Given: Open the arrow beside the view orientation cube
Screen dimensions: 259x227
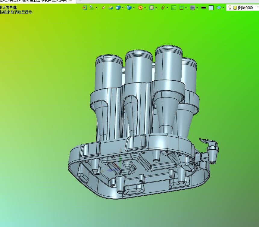Looking at the screenshot, I should 134,8.
